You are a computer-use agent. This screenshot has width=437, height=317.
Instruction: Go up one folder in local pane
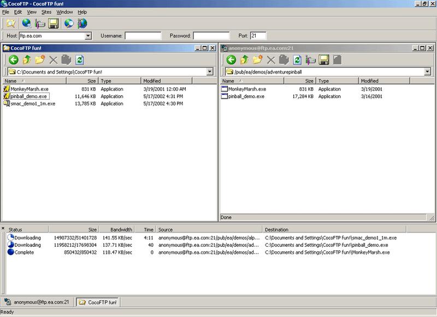[x=27, y=59]
